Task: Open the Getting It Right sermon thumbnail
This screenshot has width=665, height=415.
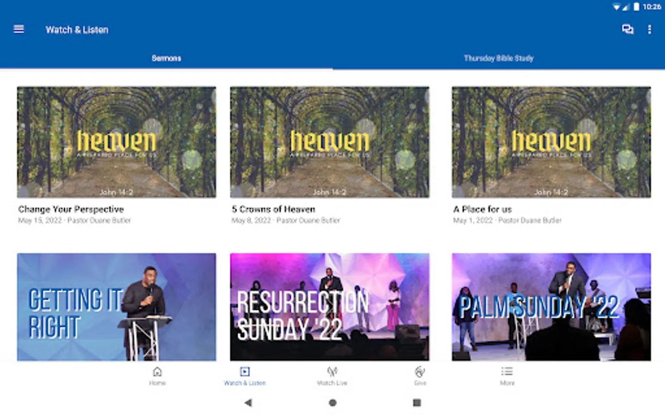Action: [116, 307]
